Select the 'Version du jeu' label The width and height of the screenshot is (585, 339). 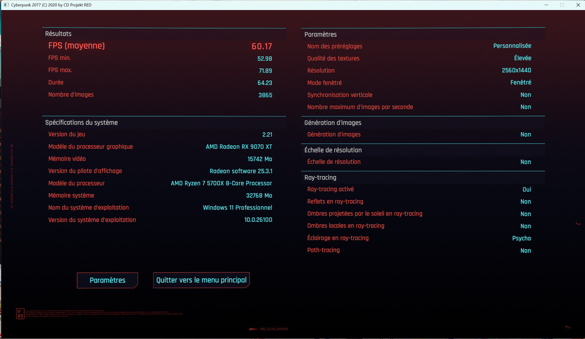pos(67,134)
